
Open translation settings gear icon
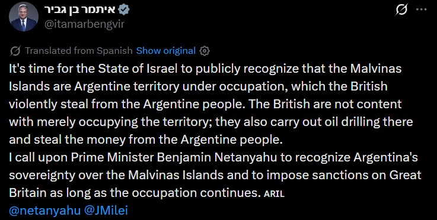(x=205, y=51)
